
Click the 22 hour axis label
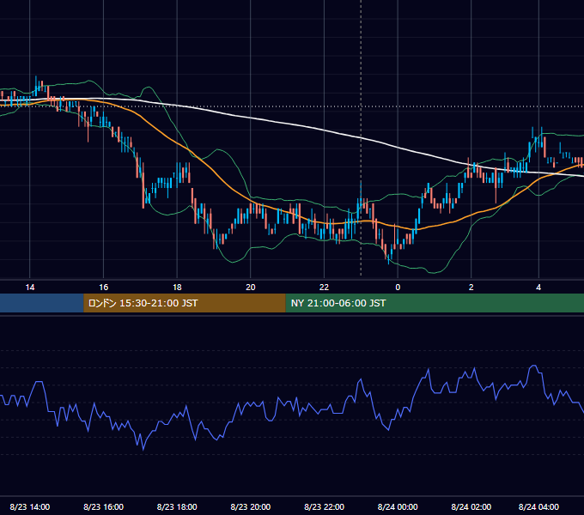click(x=324, y=288)
